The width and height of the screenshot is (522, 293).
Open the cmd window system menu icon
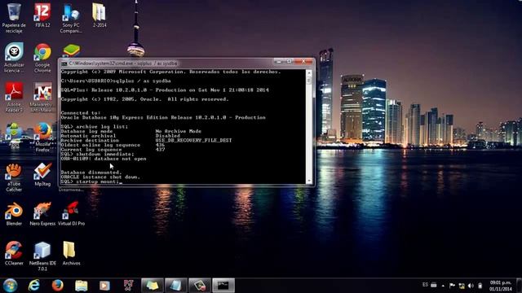(x=64, y=63)
